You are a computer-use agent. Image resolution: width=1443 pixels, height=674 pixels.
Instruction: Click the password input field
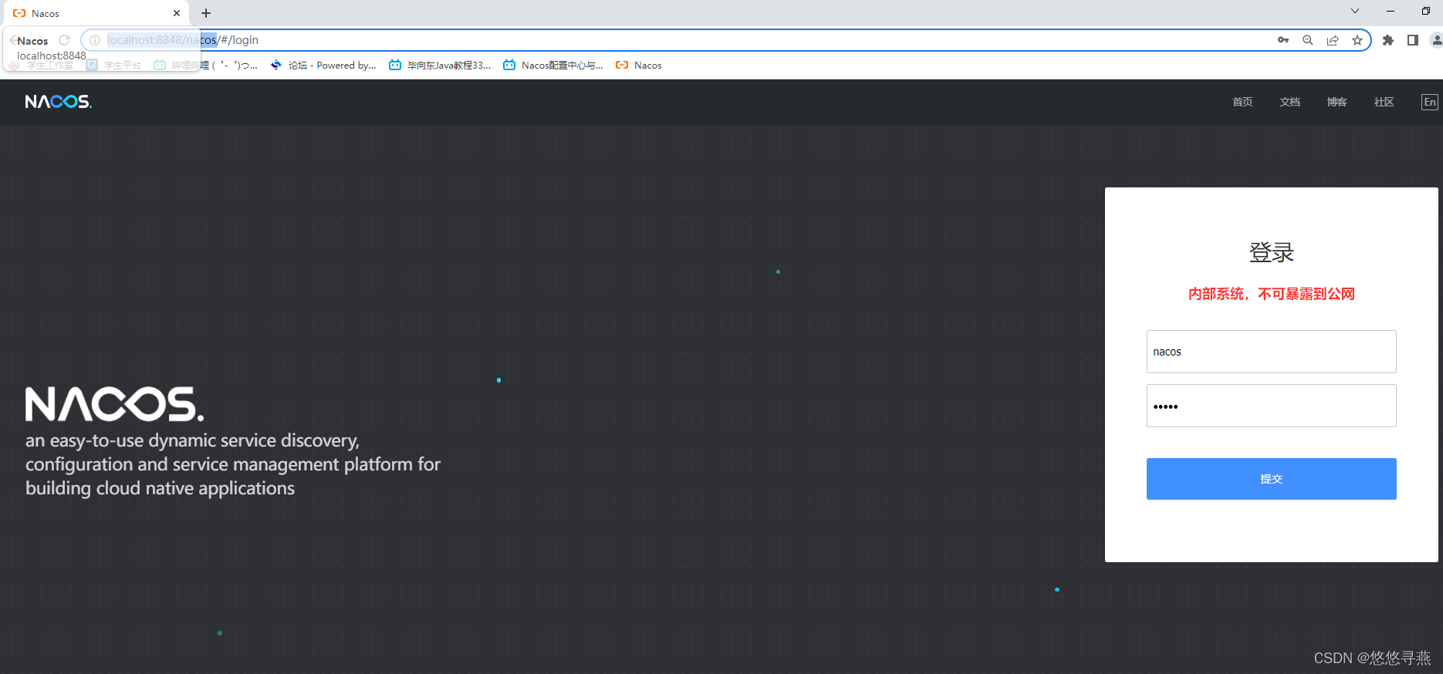click(1271, 406)
